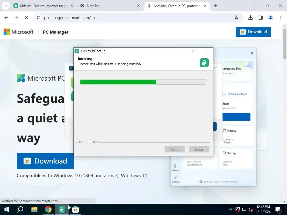Stop loading the page
This screenshot has width=287, height=215.
pos(26,18)
